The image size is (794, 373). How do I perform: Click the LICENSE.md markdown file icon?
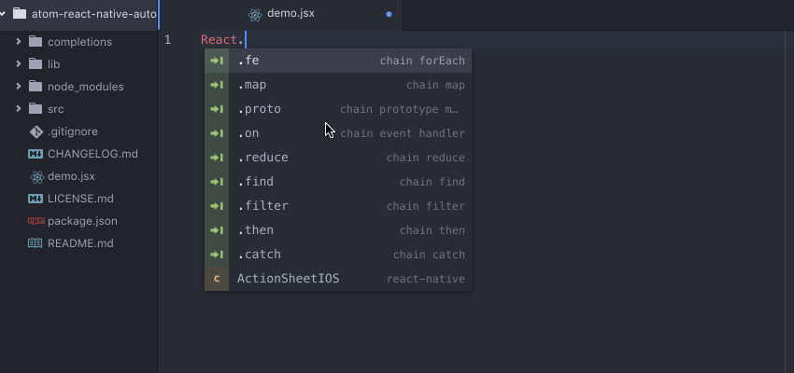pos(35,199)
